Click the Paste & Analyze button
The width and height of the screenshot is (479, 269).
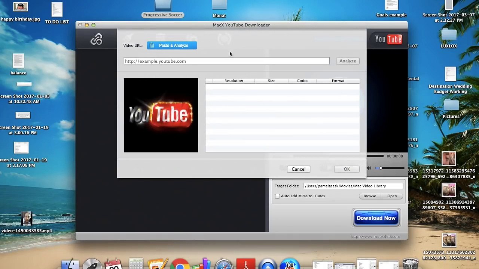point(172,45)
